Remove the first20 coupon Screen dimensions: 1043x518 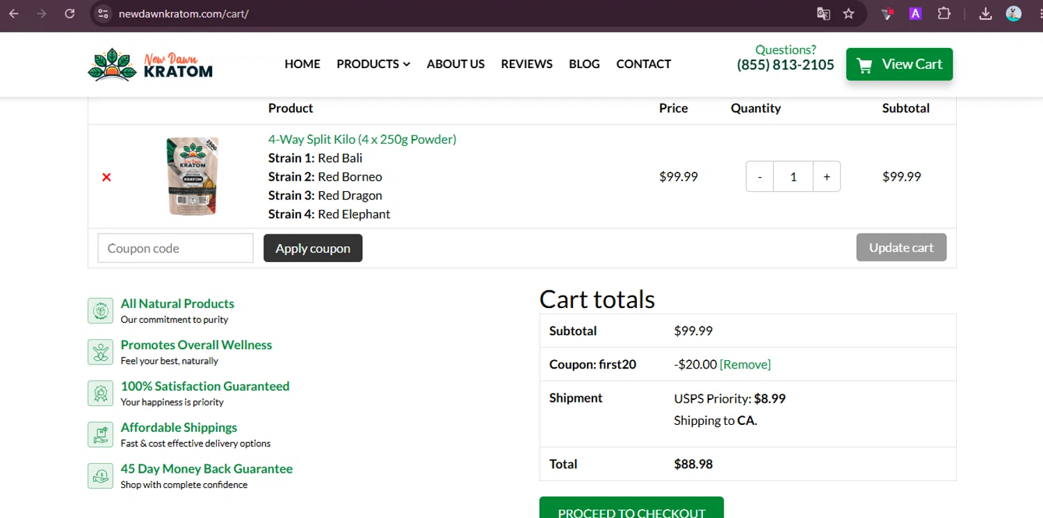(745, 364)
